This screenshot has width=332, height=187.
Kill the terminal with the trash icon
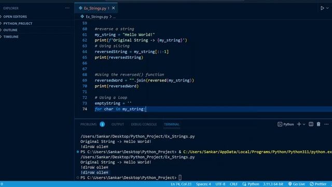tap(319, 124)
